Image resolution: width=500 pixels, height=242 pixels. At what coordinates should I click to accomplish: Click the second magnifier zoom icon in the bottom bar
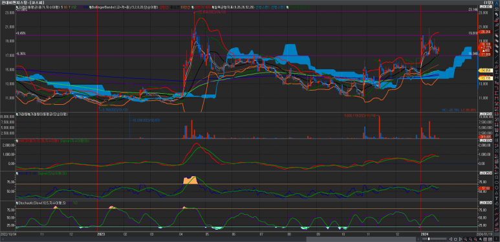(471, 239)
